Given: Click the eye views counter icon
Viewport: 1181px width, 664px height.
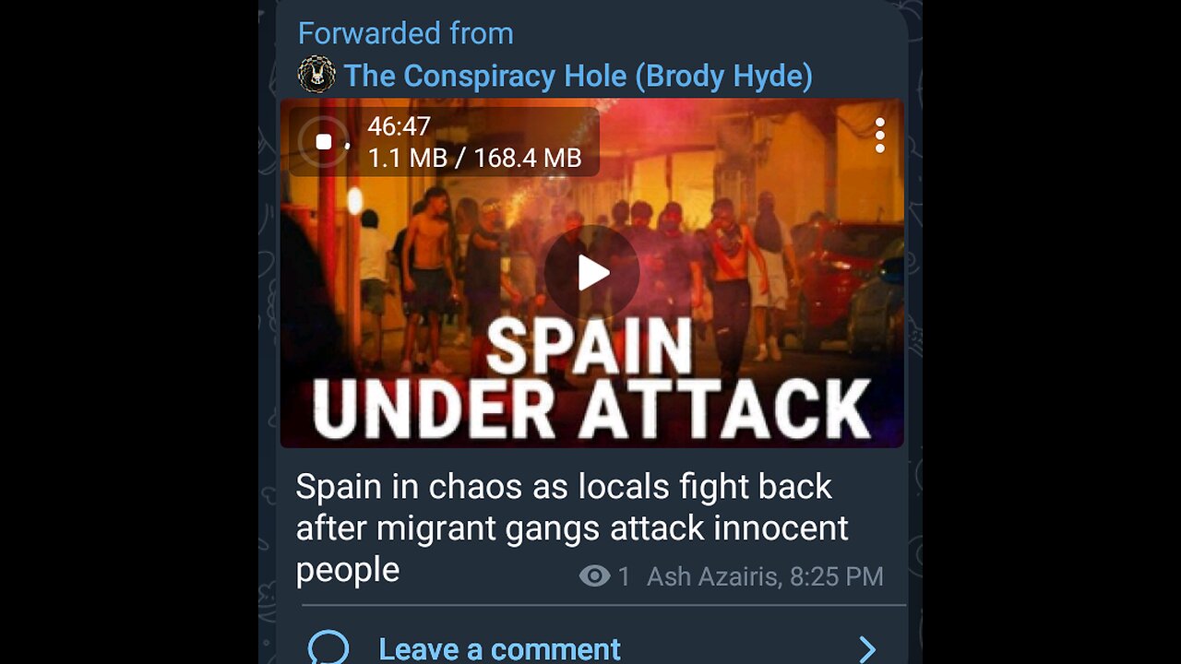Looking at the screenshot, I should click(x=594, y=576).
